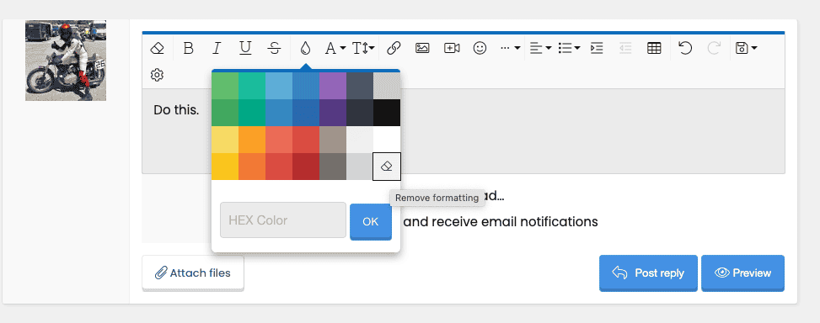Screen dimensions: 820x323
Task: Click the Outdent icon
Action: (x=625, y=49)
